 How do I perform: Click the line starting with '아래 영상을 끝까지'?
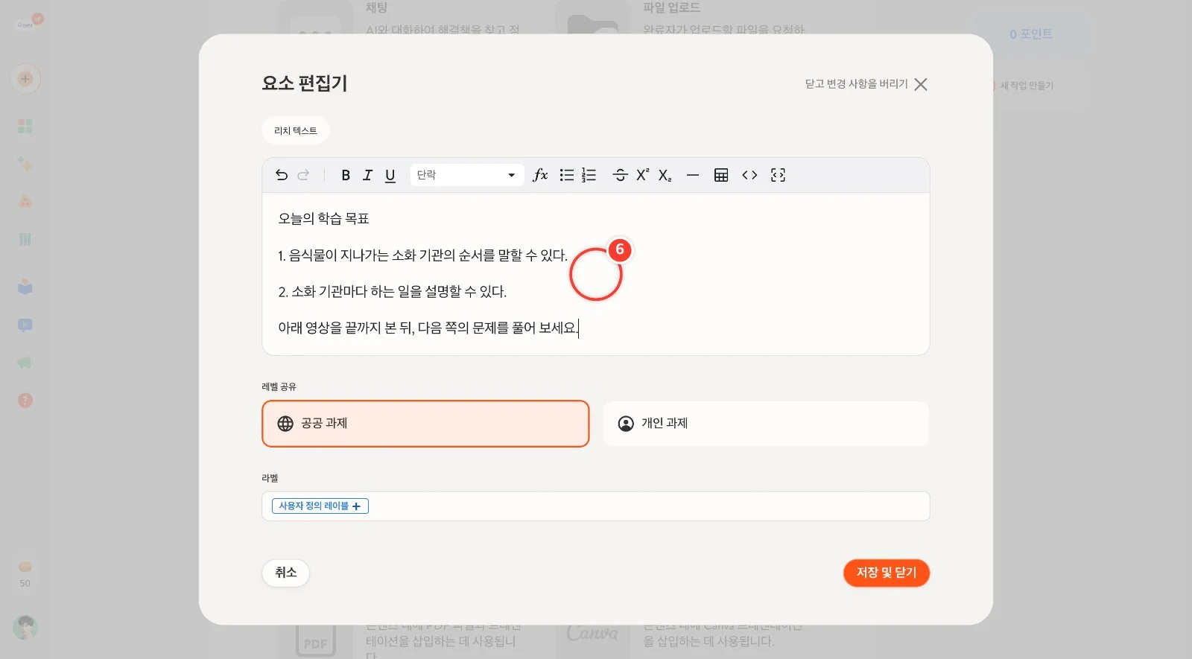tap(428, 328)
